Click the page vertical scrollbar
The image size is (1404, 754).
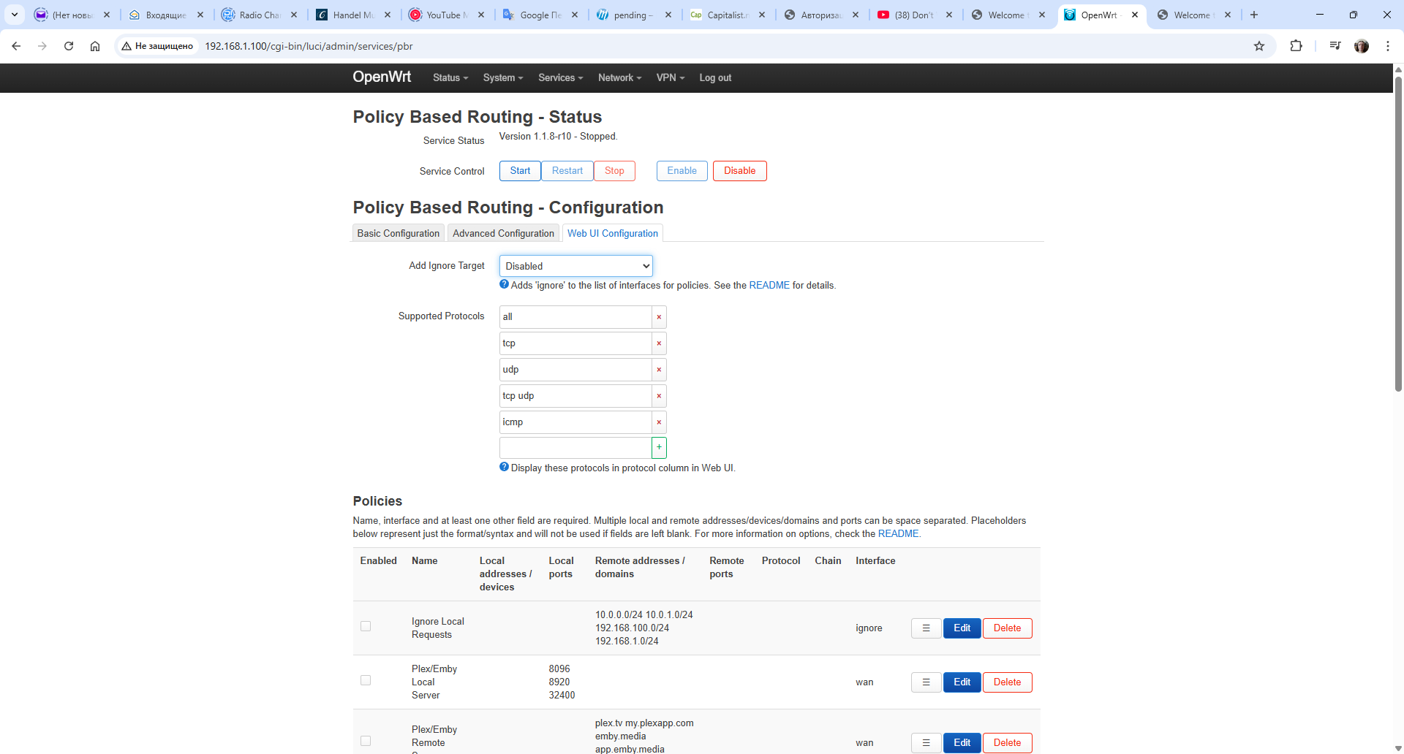(1398, 234)
